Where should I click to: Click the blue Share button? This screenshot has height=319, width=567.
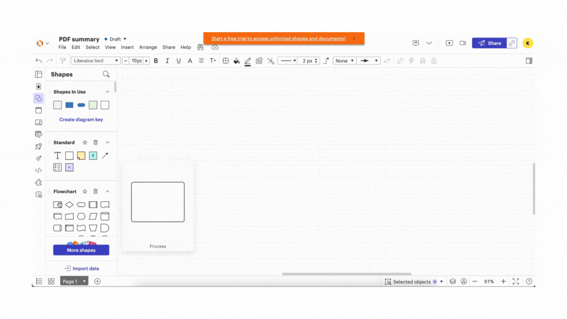(490, 43)
